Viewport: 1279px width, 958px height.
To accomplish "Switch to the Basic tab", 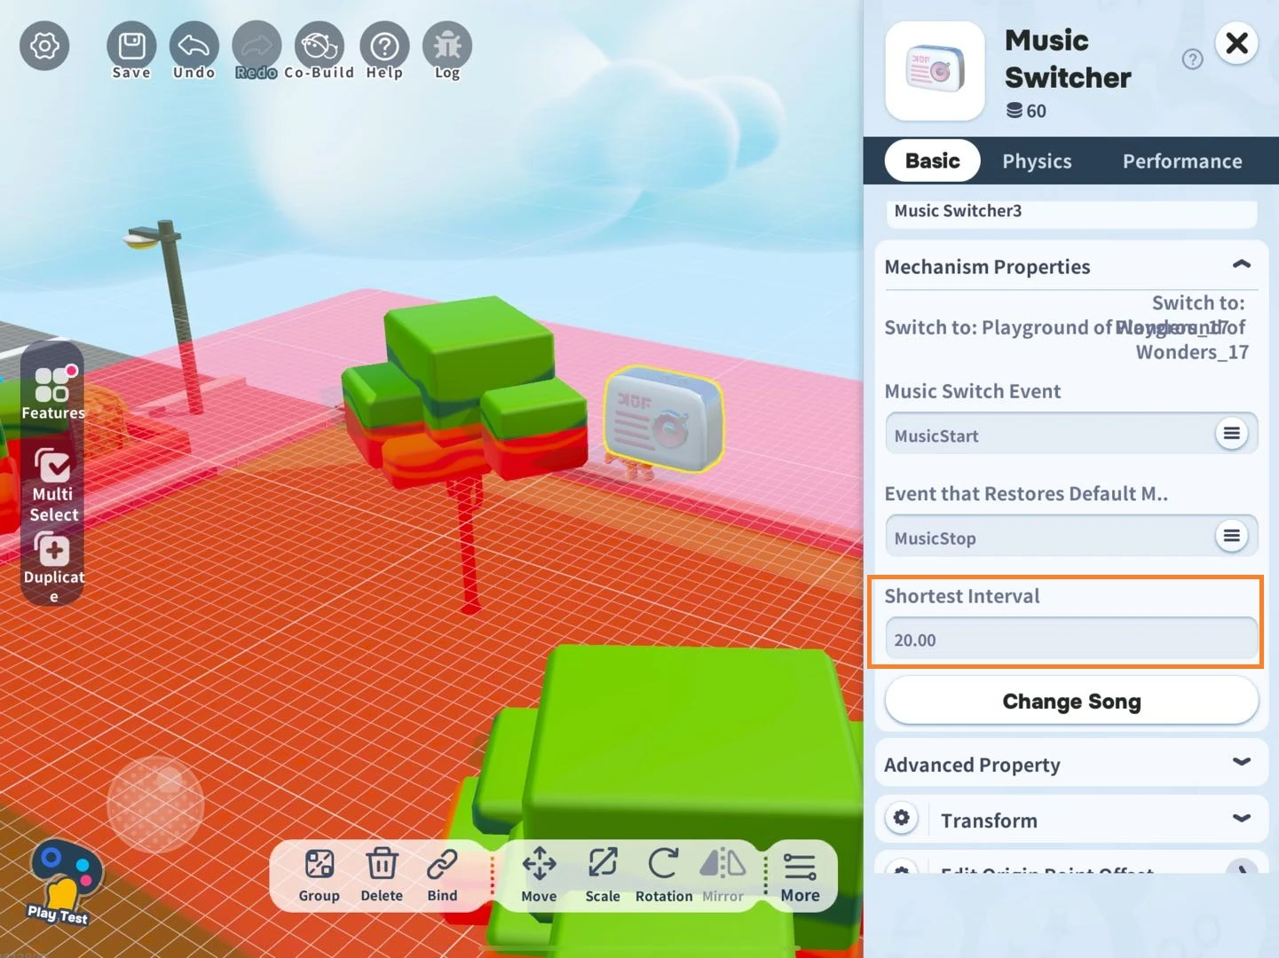I will point(932,161).
